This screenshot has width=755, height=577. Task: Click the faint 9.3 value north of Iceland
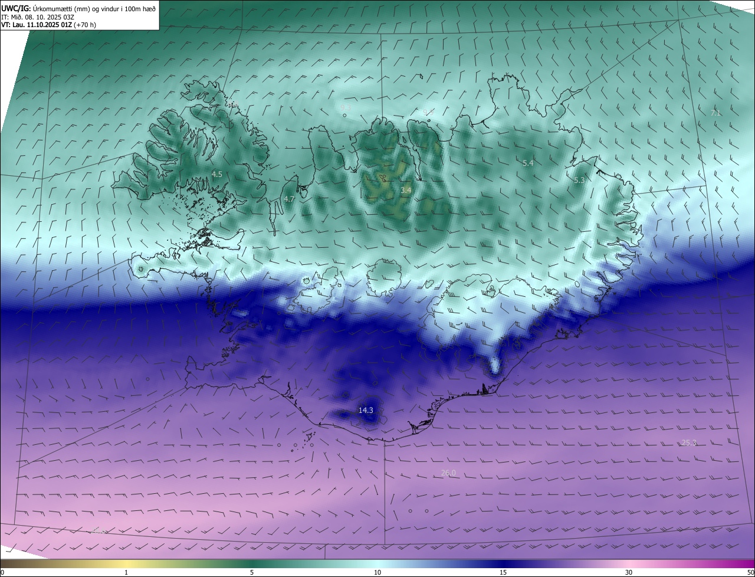tap(346, 107)
